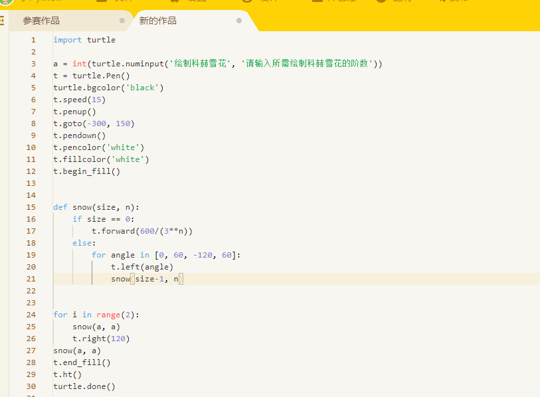Click the 'import turtle' code line
The image size is (540, 397).
(84, 40)
